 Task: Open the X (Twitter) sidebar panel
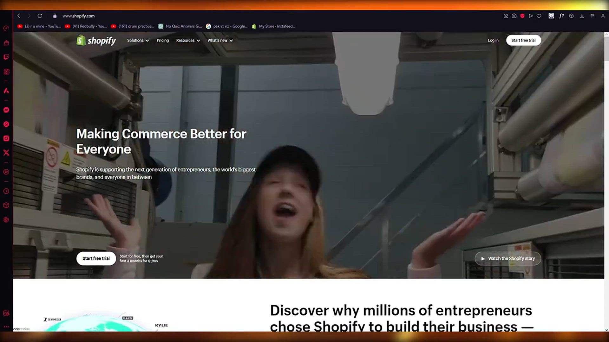(6, 153)
